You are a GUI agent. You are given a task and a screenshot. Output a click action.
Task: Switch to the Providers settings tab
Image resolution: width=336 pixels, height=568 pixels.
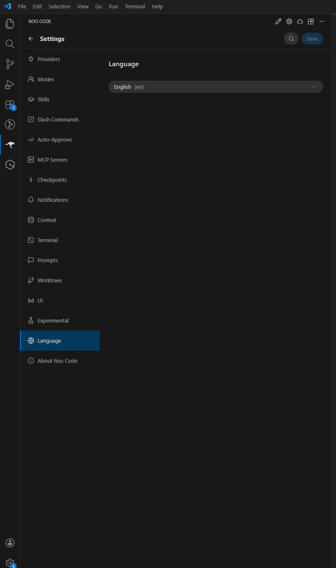pos(48,59)
